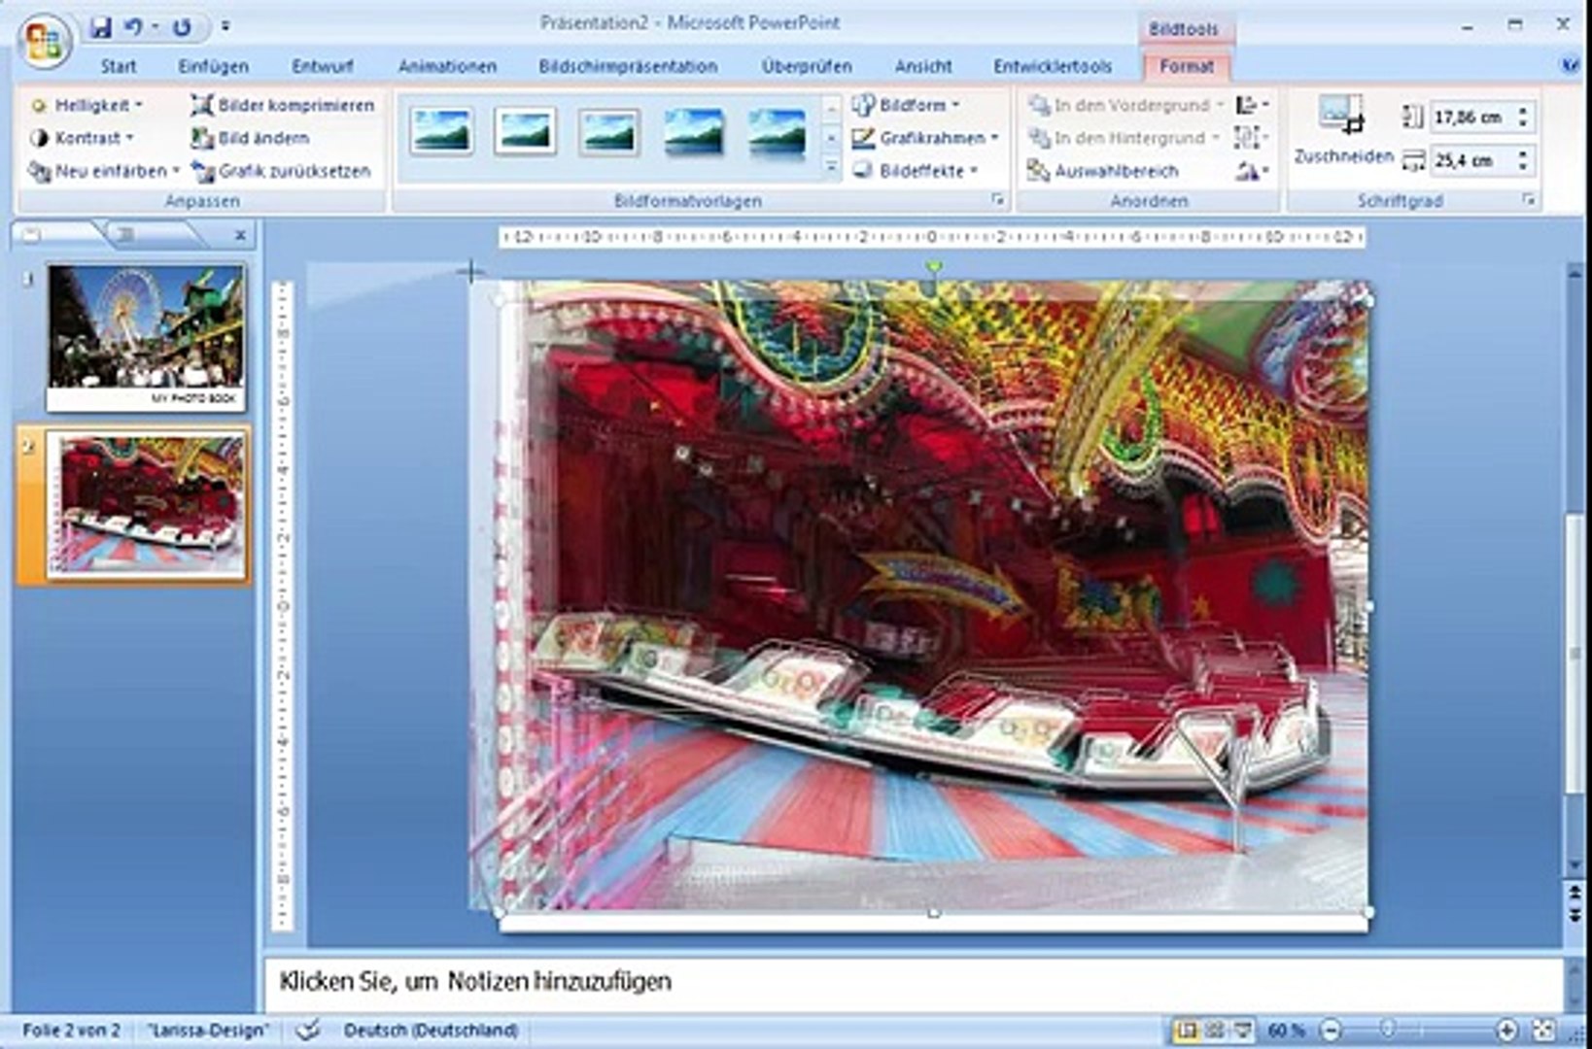Screen dimensions: 1592x1049
Task: Apply the rightmost picture style in Bildformatvorlagen gallery
Action: [x=778, y=131]
